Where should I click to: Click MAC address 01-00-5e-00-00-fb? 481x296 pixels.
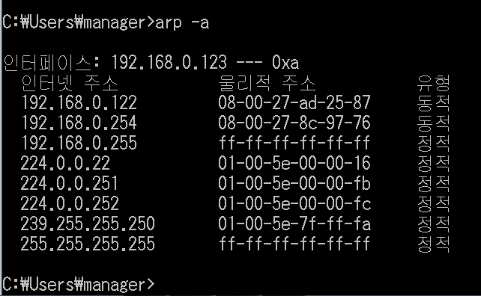click(294, 183)
